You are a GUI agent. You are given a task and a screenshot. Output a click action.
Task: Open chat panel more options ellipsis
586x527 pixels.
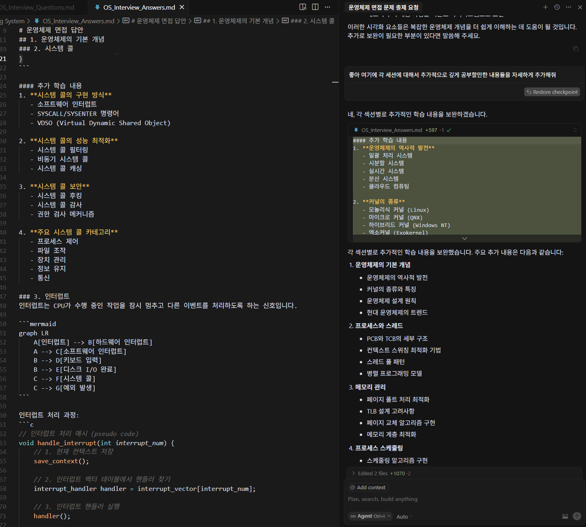point(568,7)
